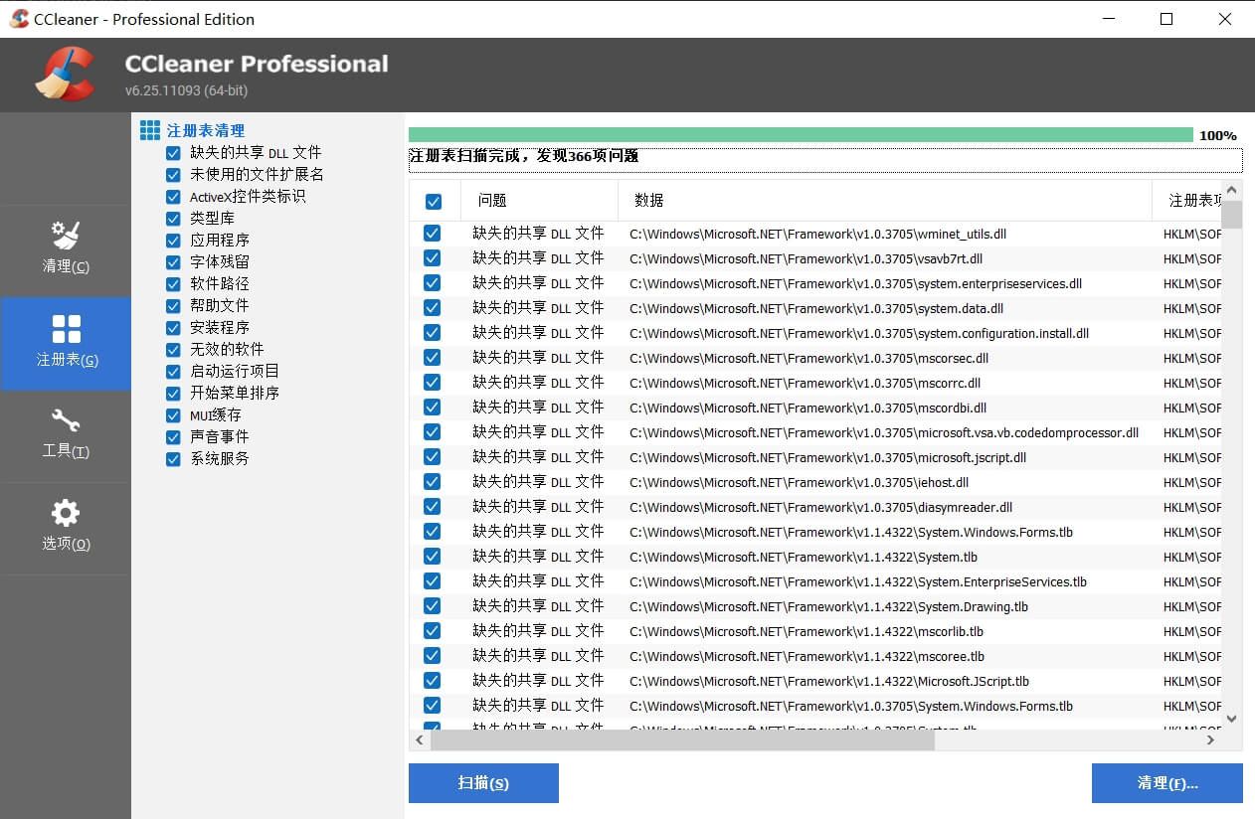Toggle checkbox for iehost.dll row
The height and width of the screenshot is (819, 1255).
[x=433, y=482]
